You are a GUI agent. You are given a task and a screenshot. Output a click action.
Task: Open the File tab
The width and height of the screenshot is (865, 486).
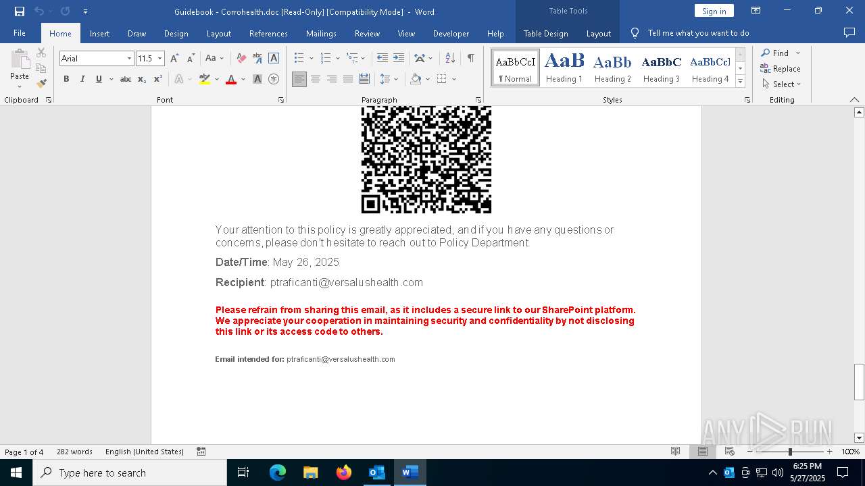pyautogui.click(x=20, y=33)
